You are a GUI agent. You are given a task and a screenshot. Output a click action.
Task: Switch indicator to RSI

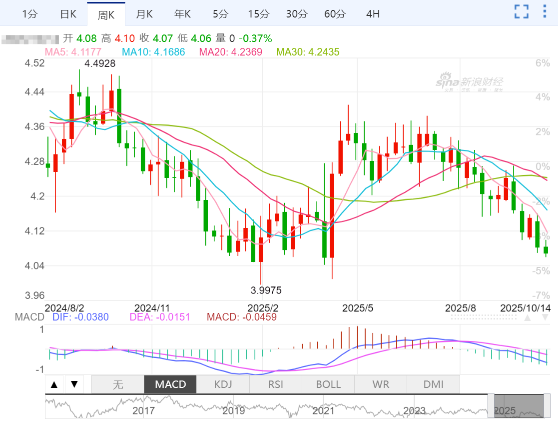(275, 384)
